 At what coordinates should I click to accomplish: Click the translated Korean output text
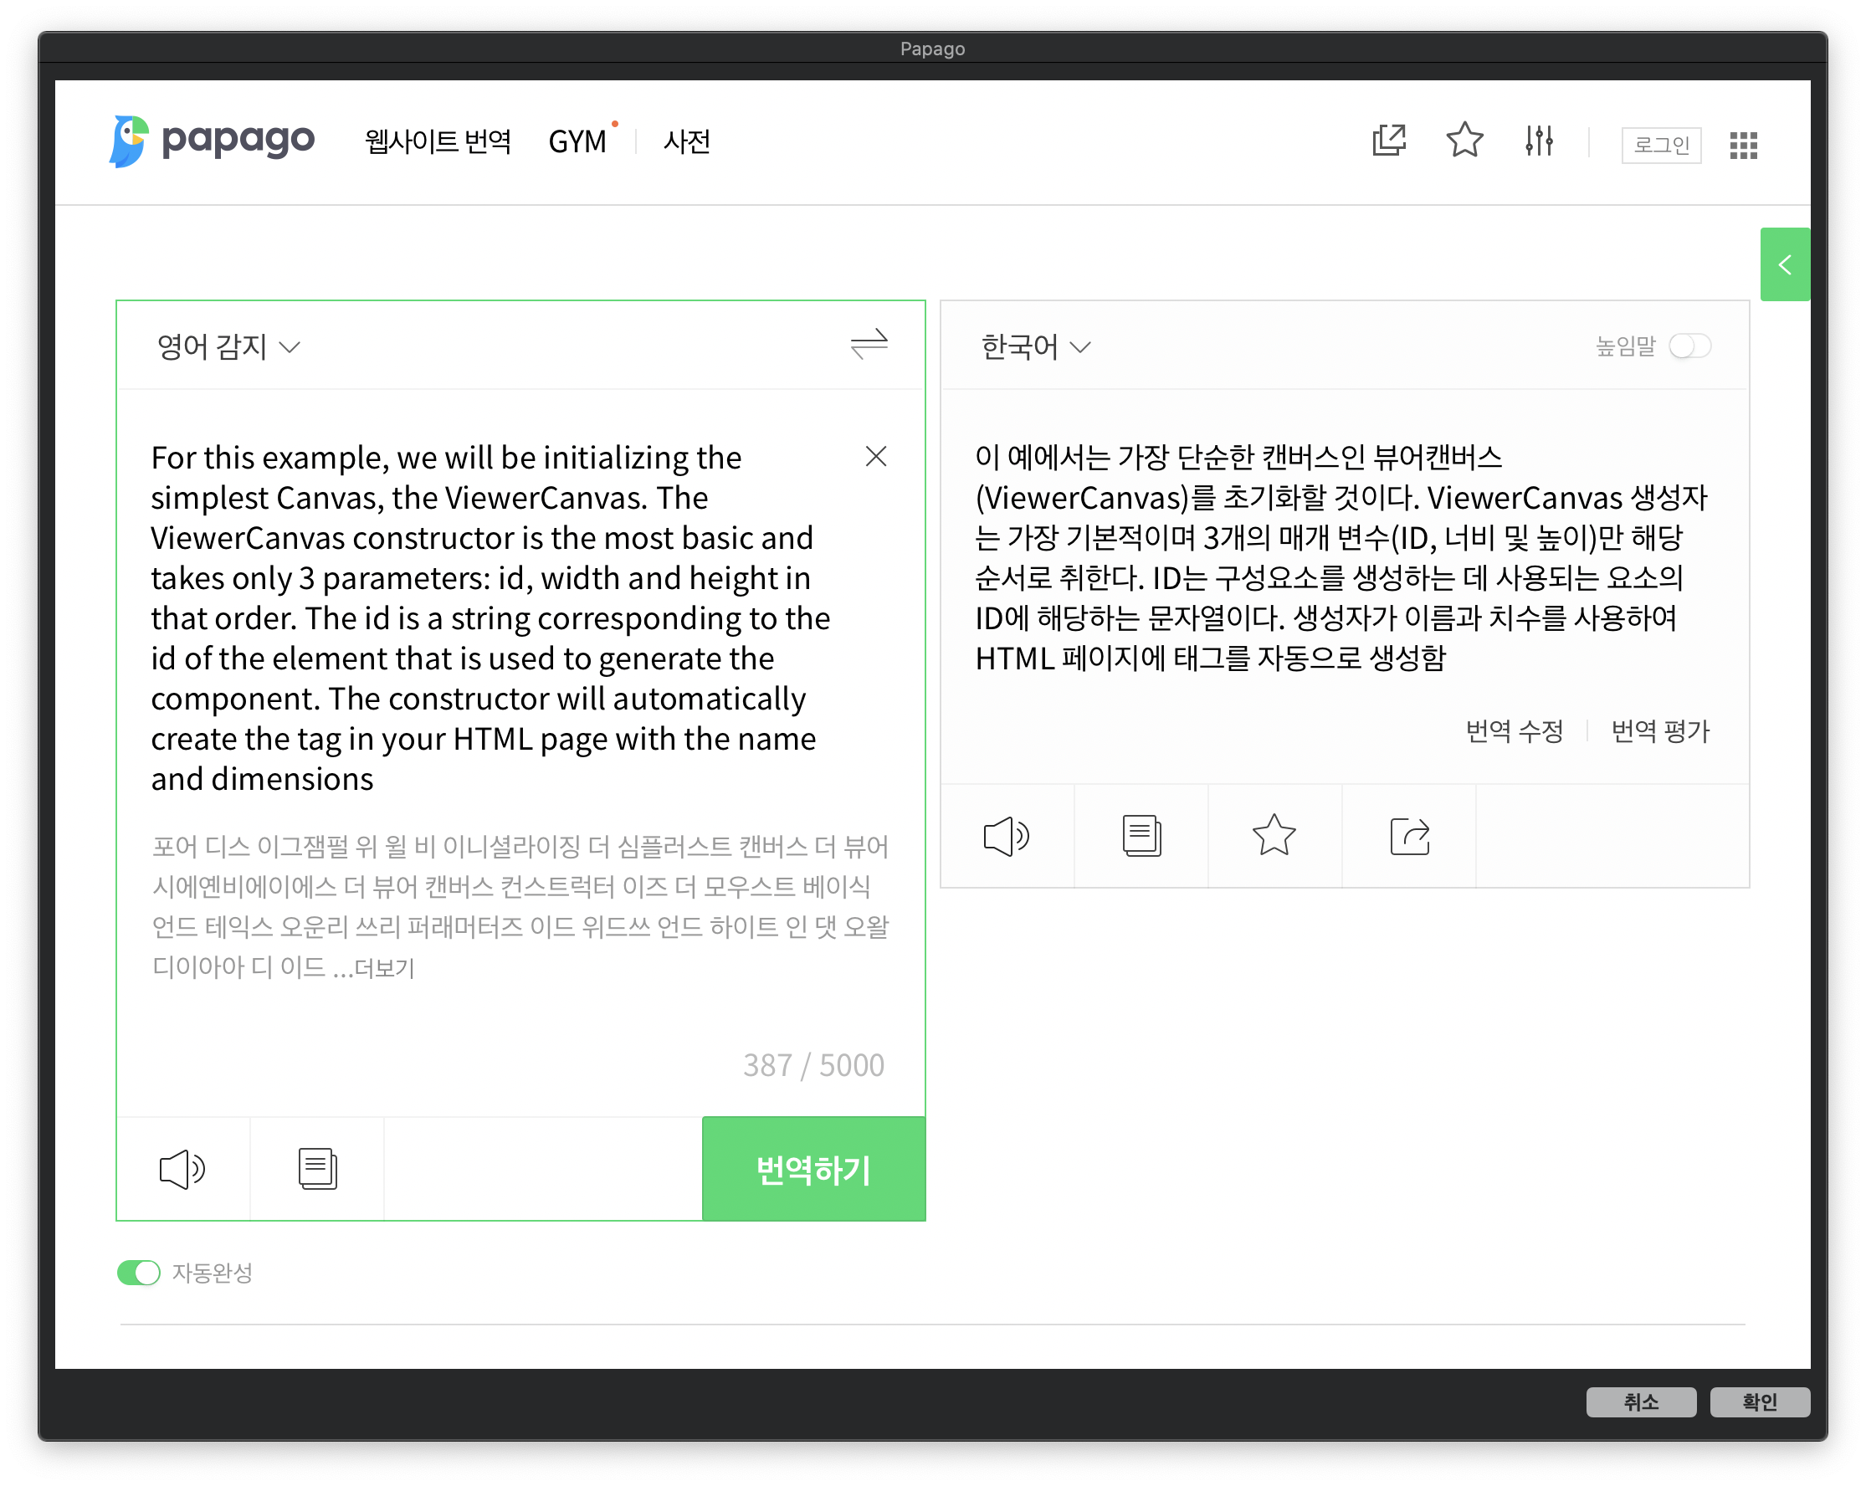[x=1341, y=557]
